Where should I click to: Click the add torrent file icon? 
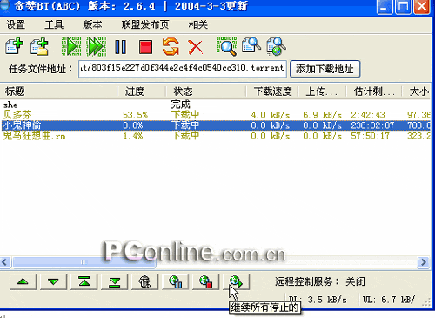[14, 46]
